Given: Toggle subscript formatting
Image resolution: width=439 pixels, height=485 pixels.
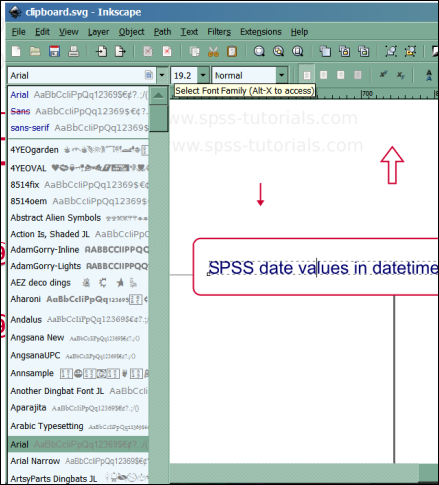Looking at the screenshot, I should [x=401, y=75].
